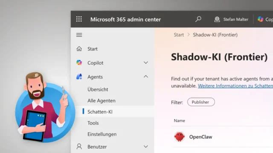This screenshot has width=273, height=153.
Task: Click the Copilot sidebar icon
Action: 79,62
